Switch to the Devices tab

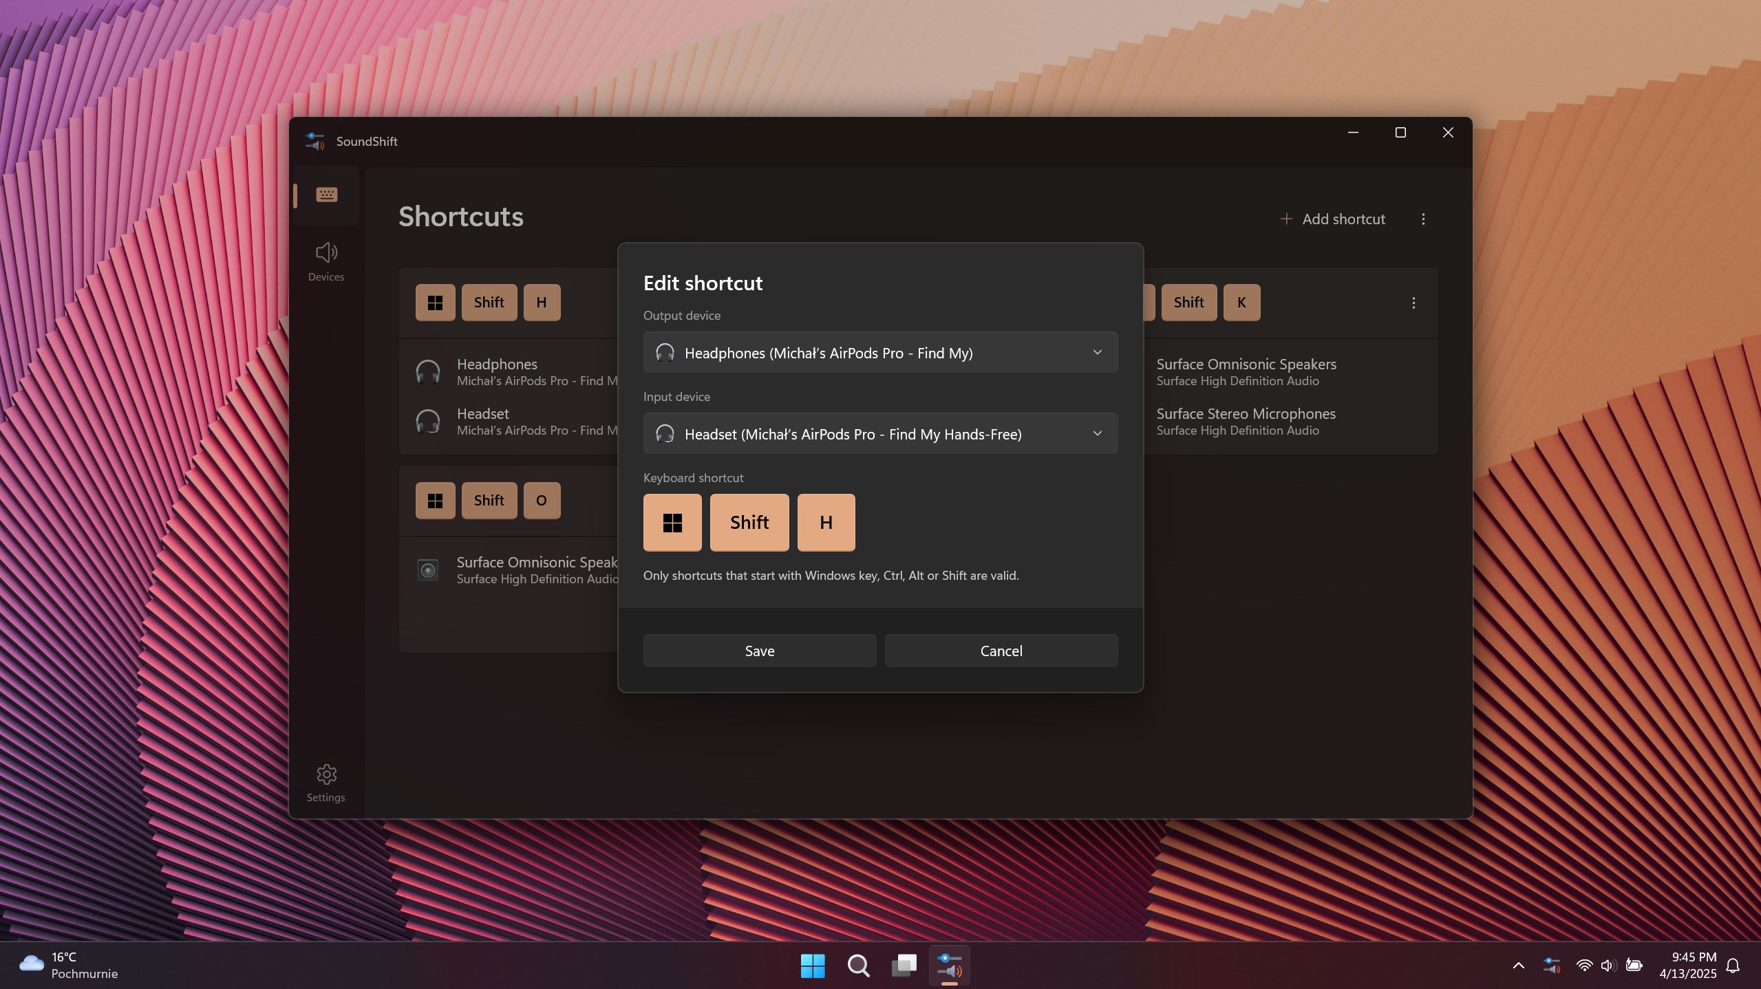(x=326, y=261)
